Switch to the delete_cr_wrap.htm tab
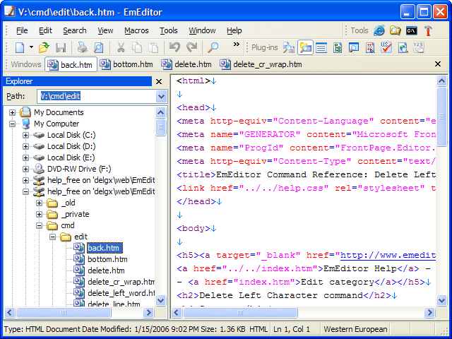Image resolution: width=452 pixels, height=339 pixels. click(261, 64)
